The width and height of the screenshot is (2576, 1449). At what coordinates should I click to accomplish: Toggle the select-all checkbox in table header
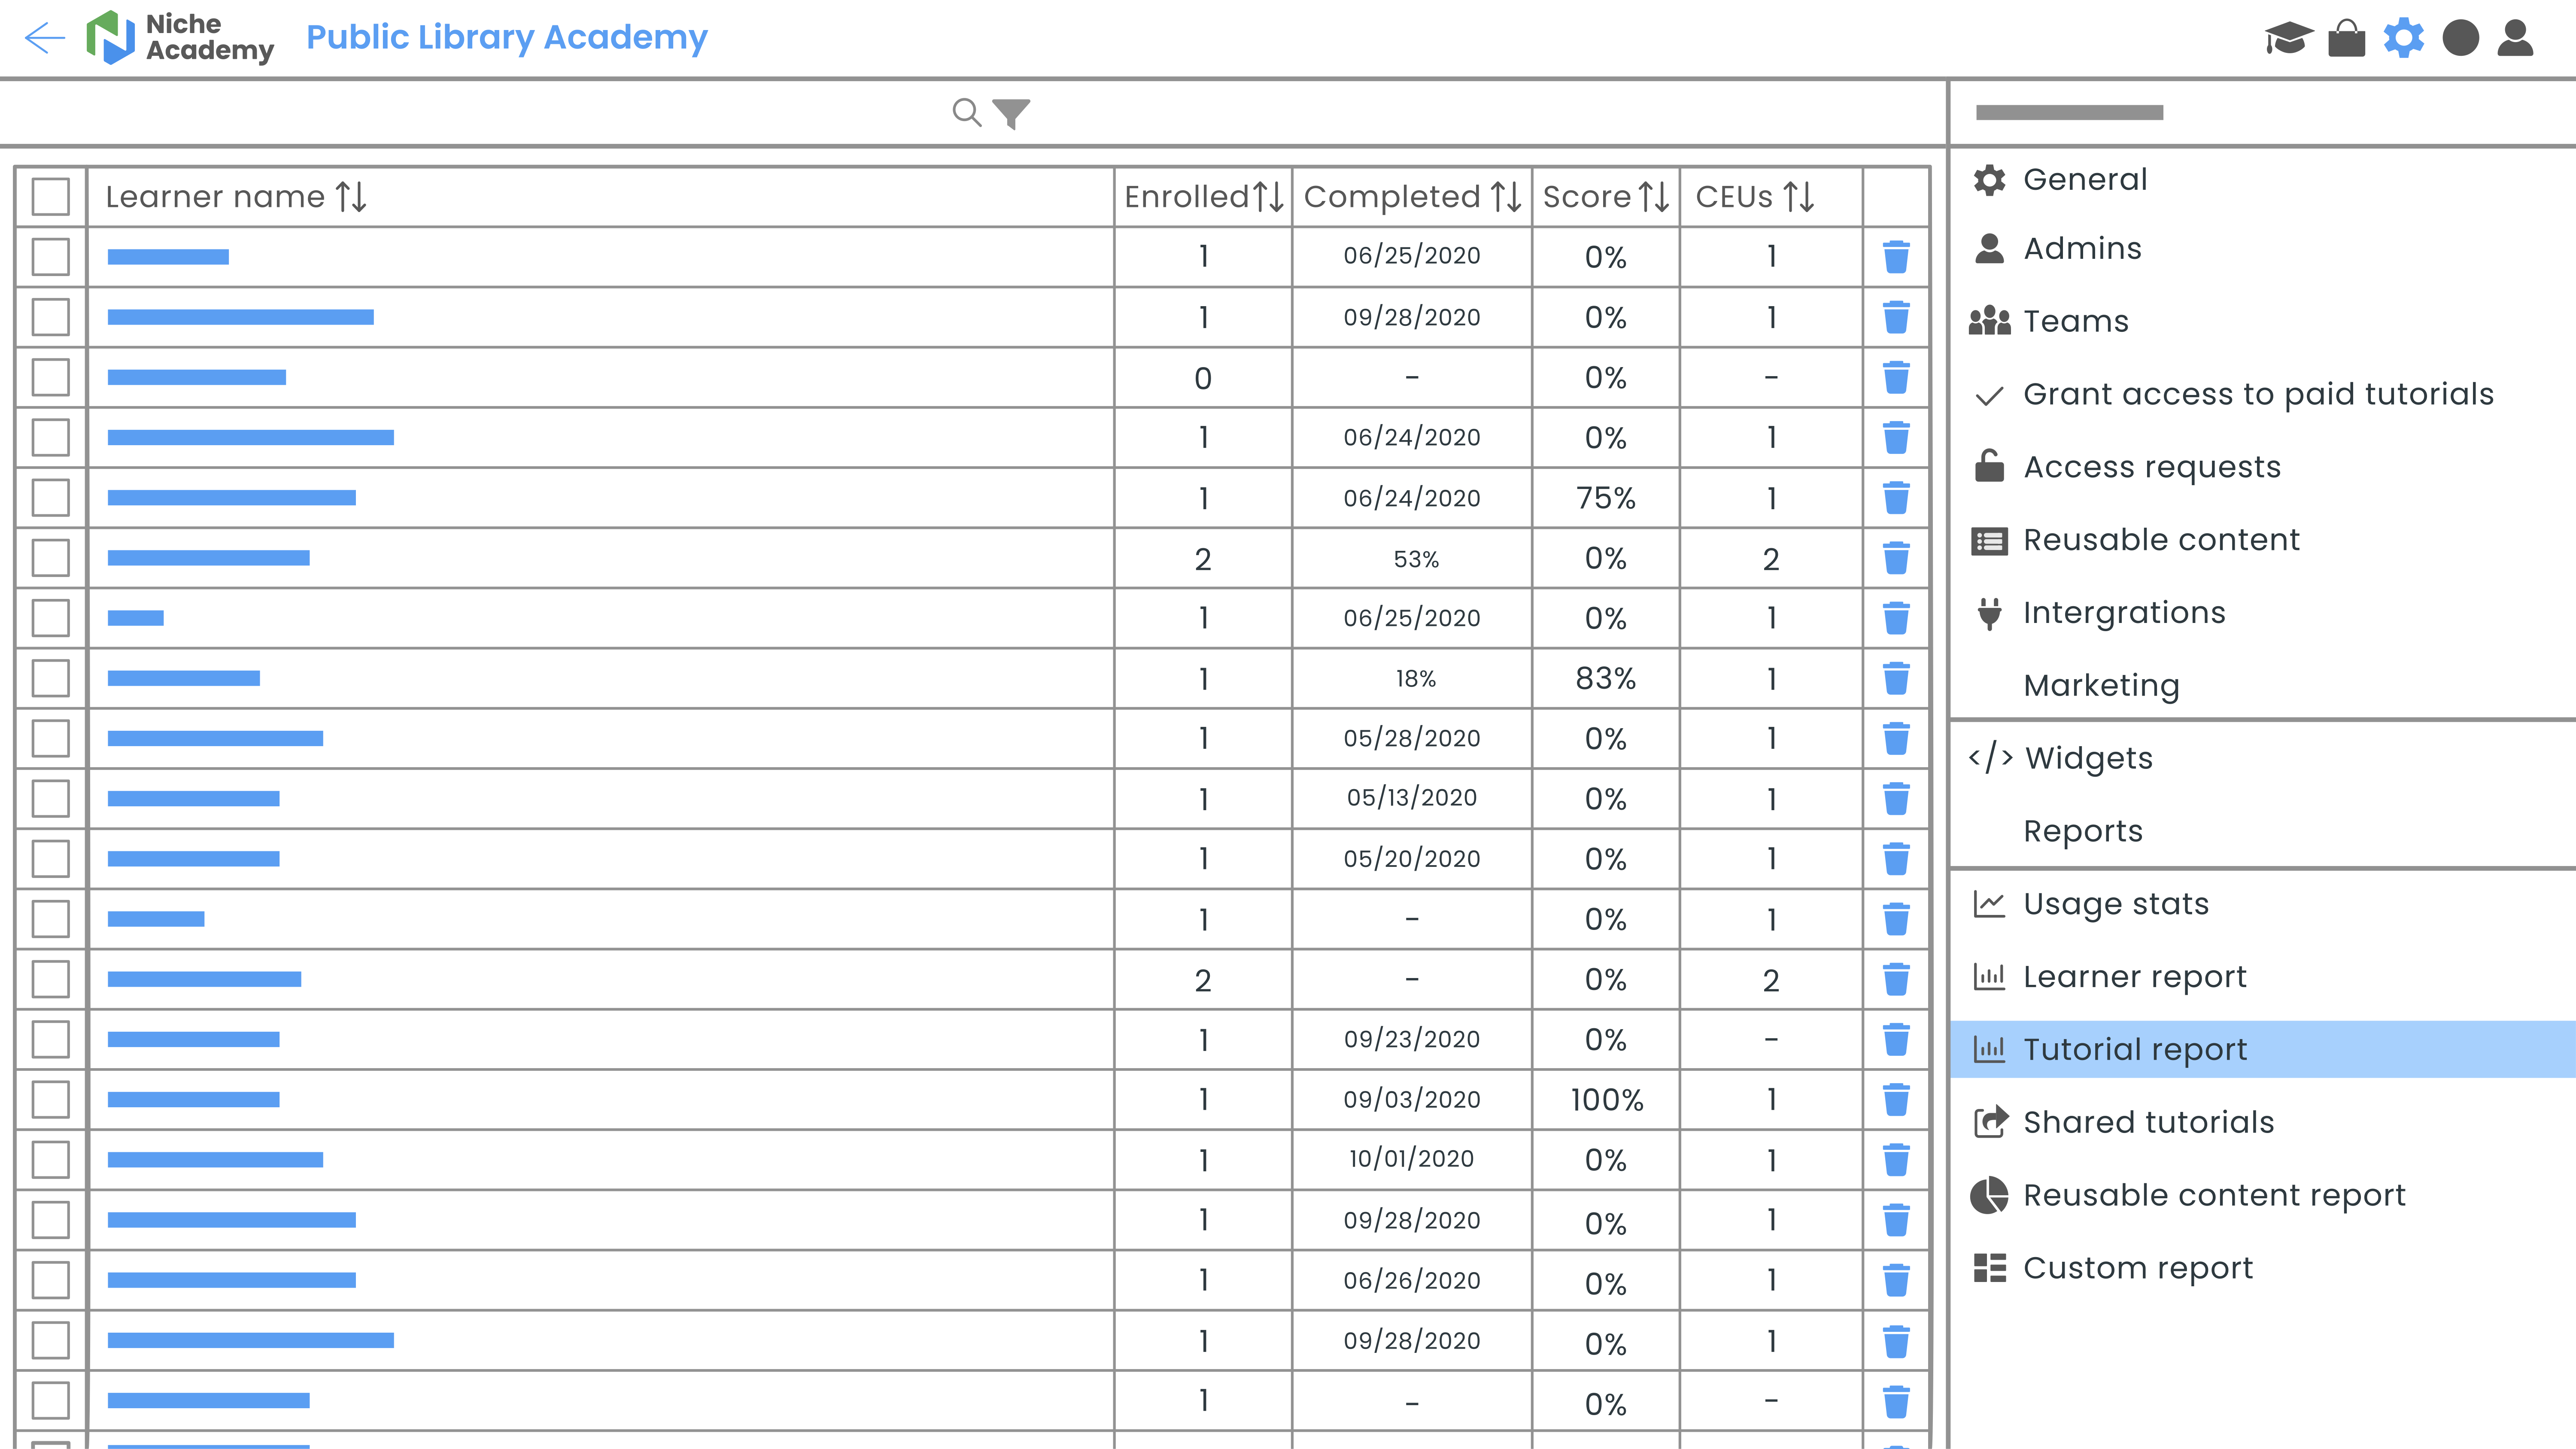(x=50, y=197)
